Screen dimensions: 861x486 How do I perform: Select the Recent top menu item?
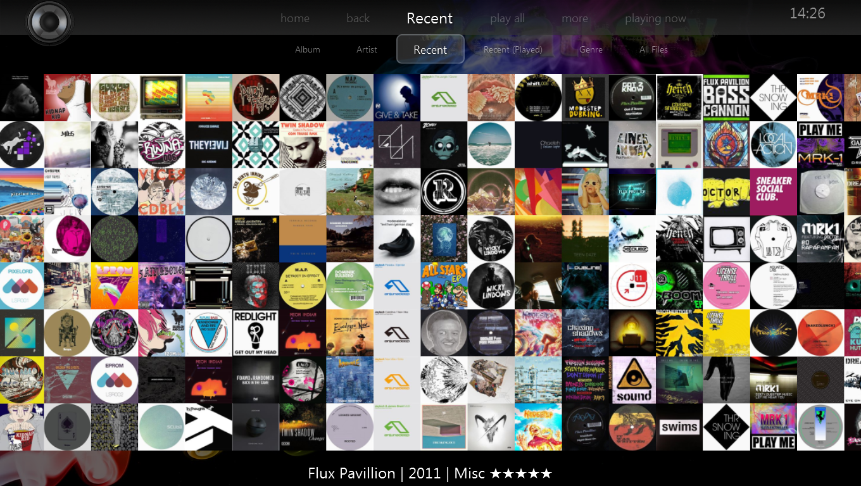430,18
